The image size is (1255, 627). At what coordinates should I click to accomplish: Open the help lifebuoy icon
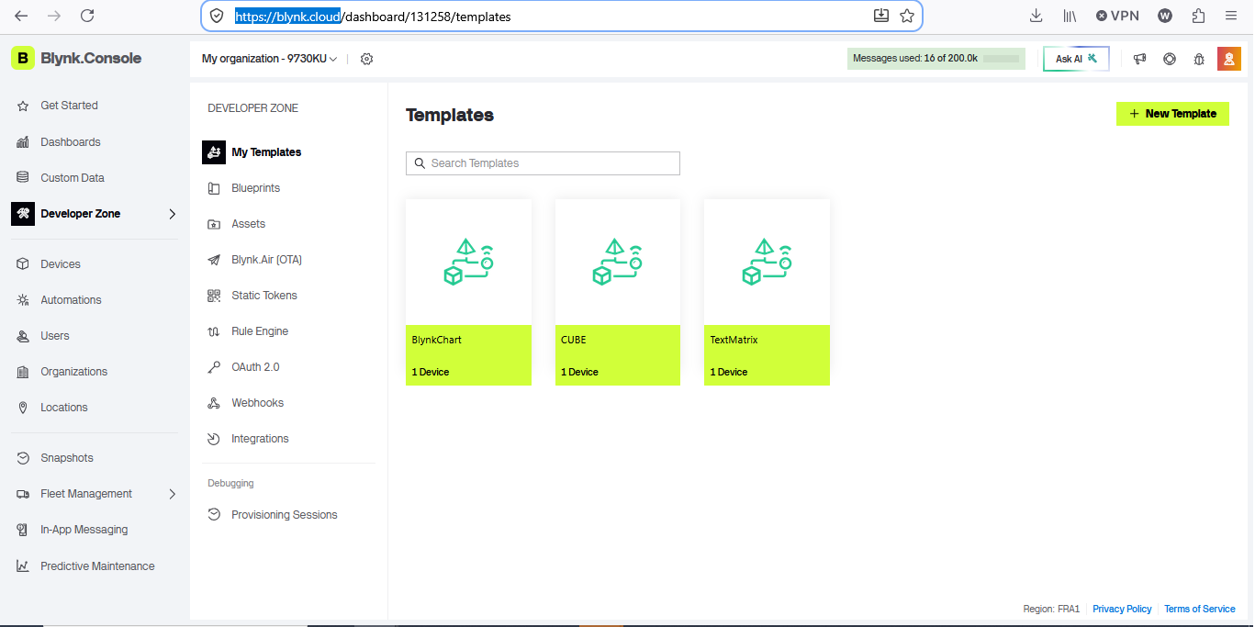tap(1170, 59)
